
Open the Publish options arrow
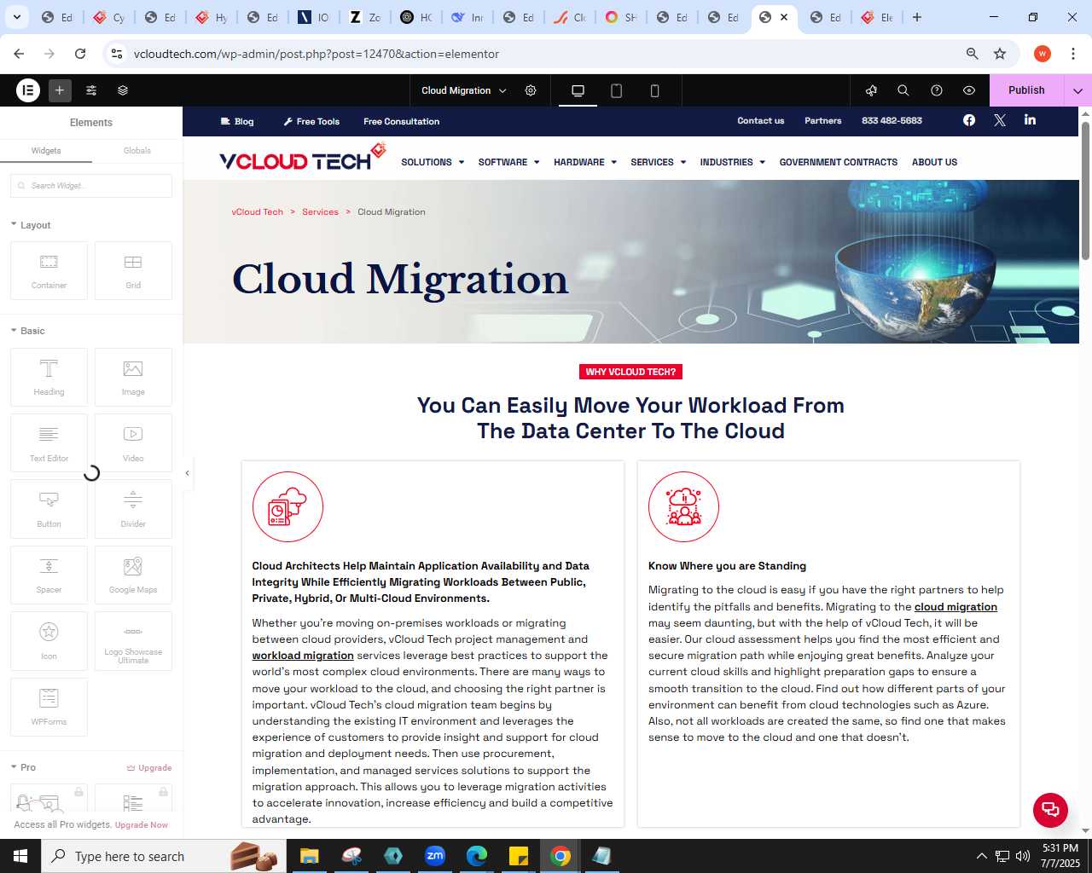click(x=1077, y=90)
